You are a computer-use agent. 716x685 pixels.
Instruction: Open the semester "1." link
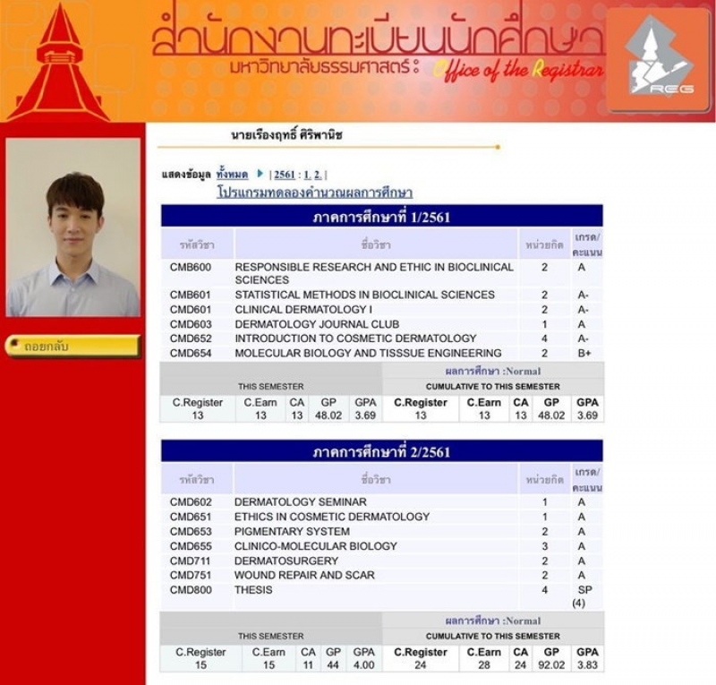coord(308,175)
